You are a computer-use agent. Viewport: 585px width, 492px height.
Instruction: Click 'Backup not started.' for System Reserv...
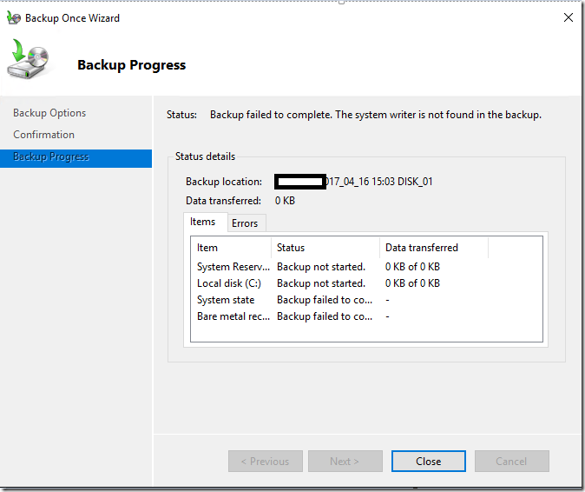tap(321, 267)
